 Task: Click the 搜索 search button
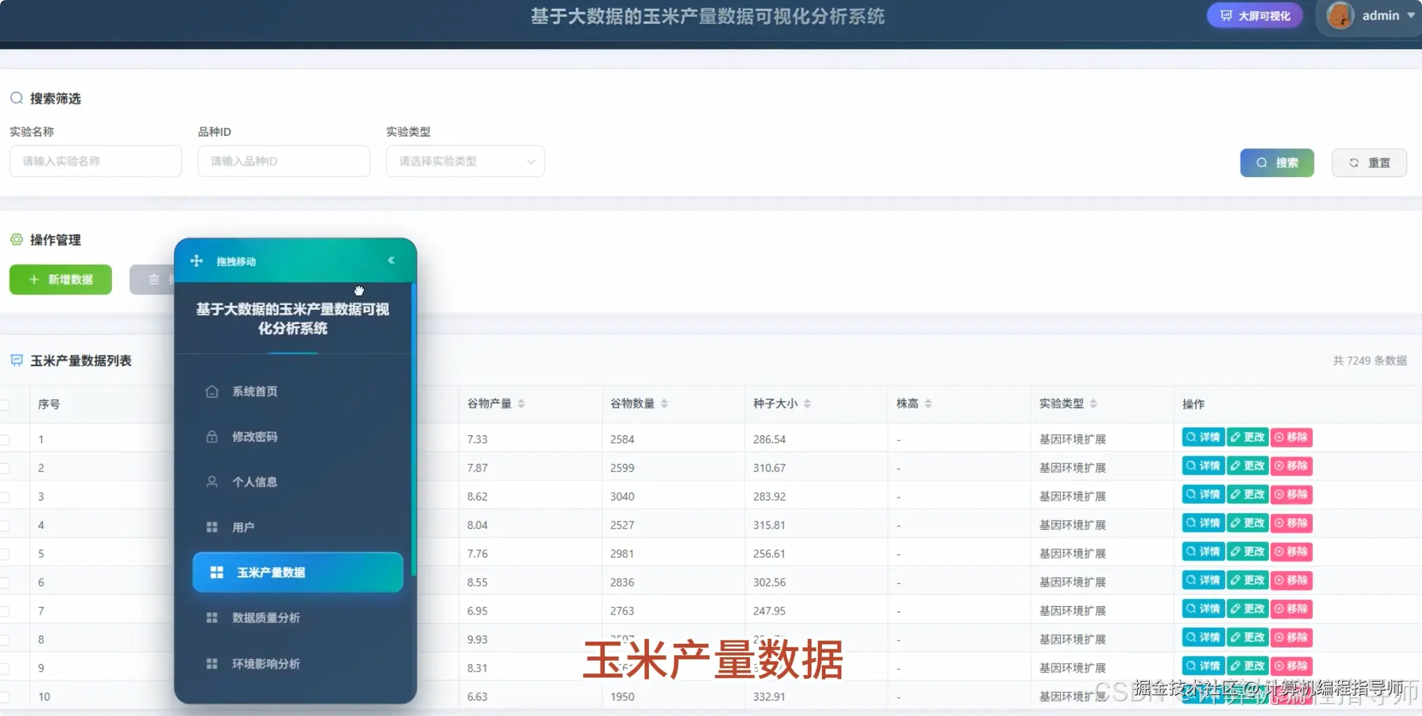click(x=1277, y=162)
